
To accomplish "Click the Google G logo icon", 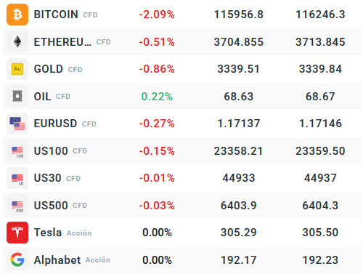I will (17, 259).
